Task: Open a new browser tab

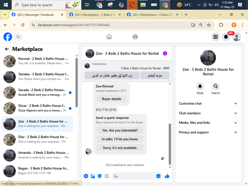Action: (186, 14)
